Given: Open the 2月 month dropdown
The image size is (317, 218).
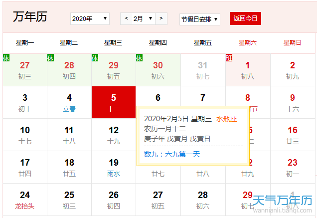Looking at the screenshot, I should click(144, 18).
